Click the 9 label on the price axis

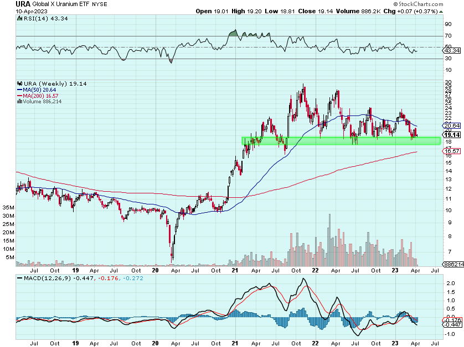(450, 223)
